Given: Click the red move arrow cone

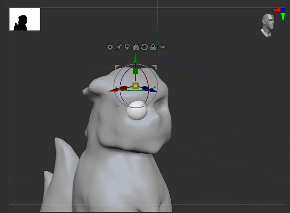Looking at the screenshot, I should click(x=113, y=90).
